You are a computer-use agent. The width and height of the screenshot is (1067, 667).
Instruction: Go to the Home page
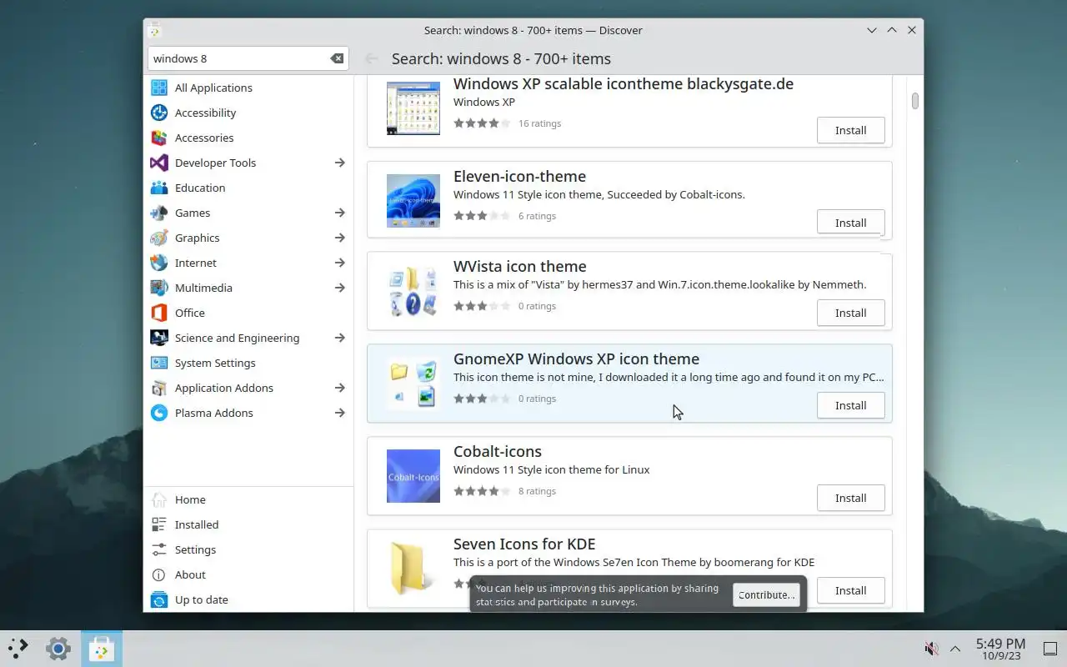(248, 499)
